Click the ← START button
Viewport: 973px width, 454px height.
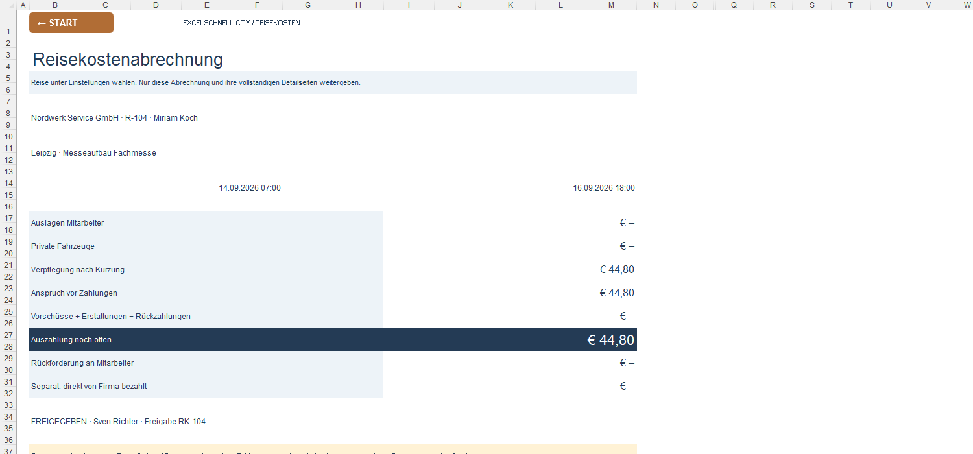[x=71, y=23]
